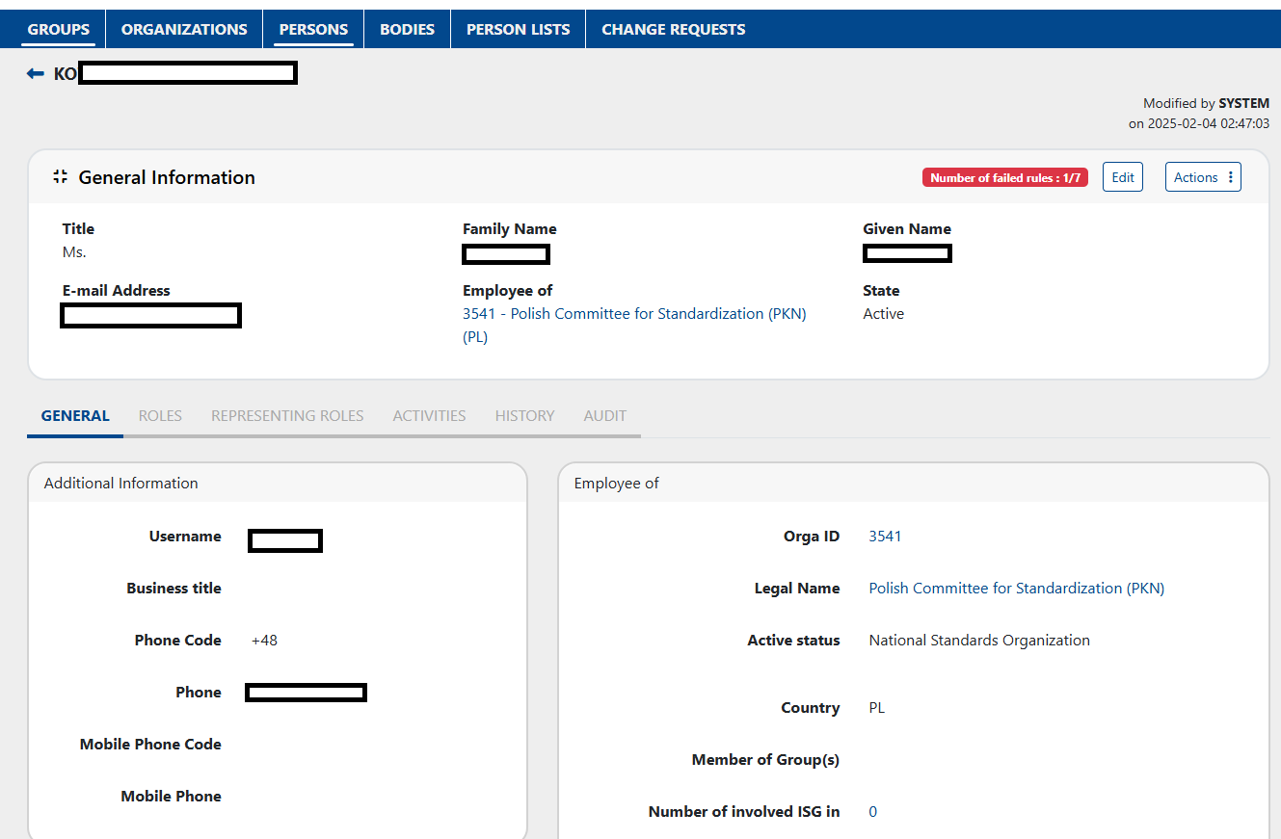The height and width of the screenshot is (839, 1281).
Task: Open the Actions dropdown menu
Action: coord(1202,177)
